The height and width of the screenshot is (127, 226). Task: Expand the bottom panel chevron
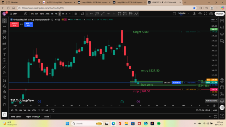[x=210, y=116]
